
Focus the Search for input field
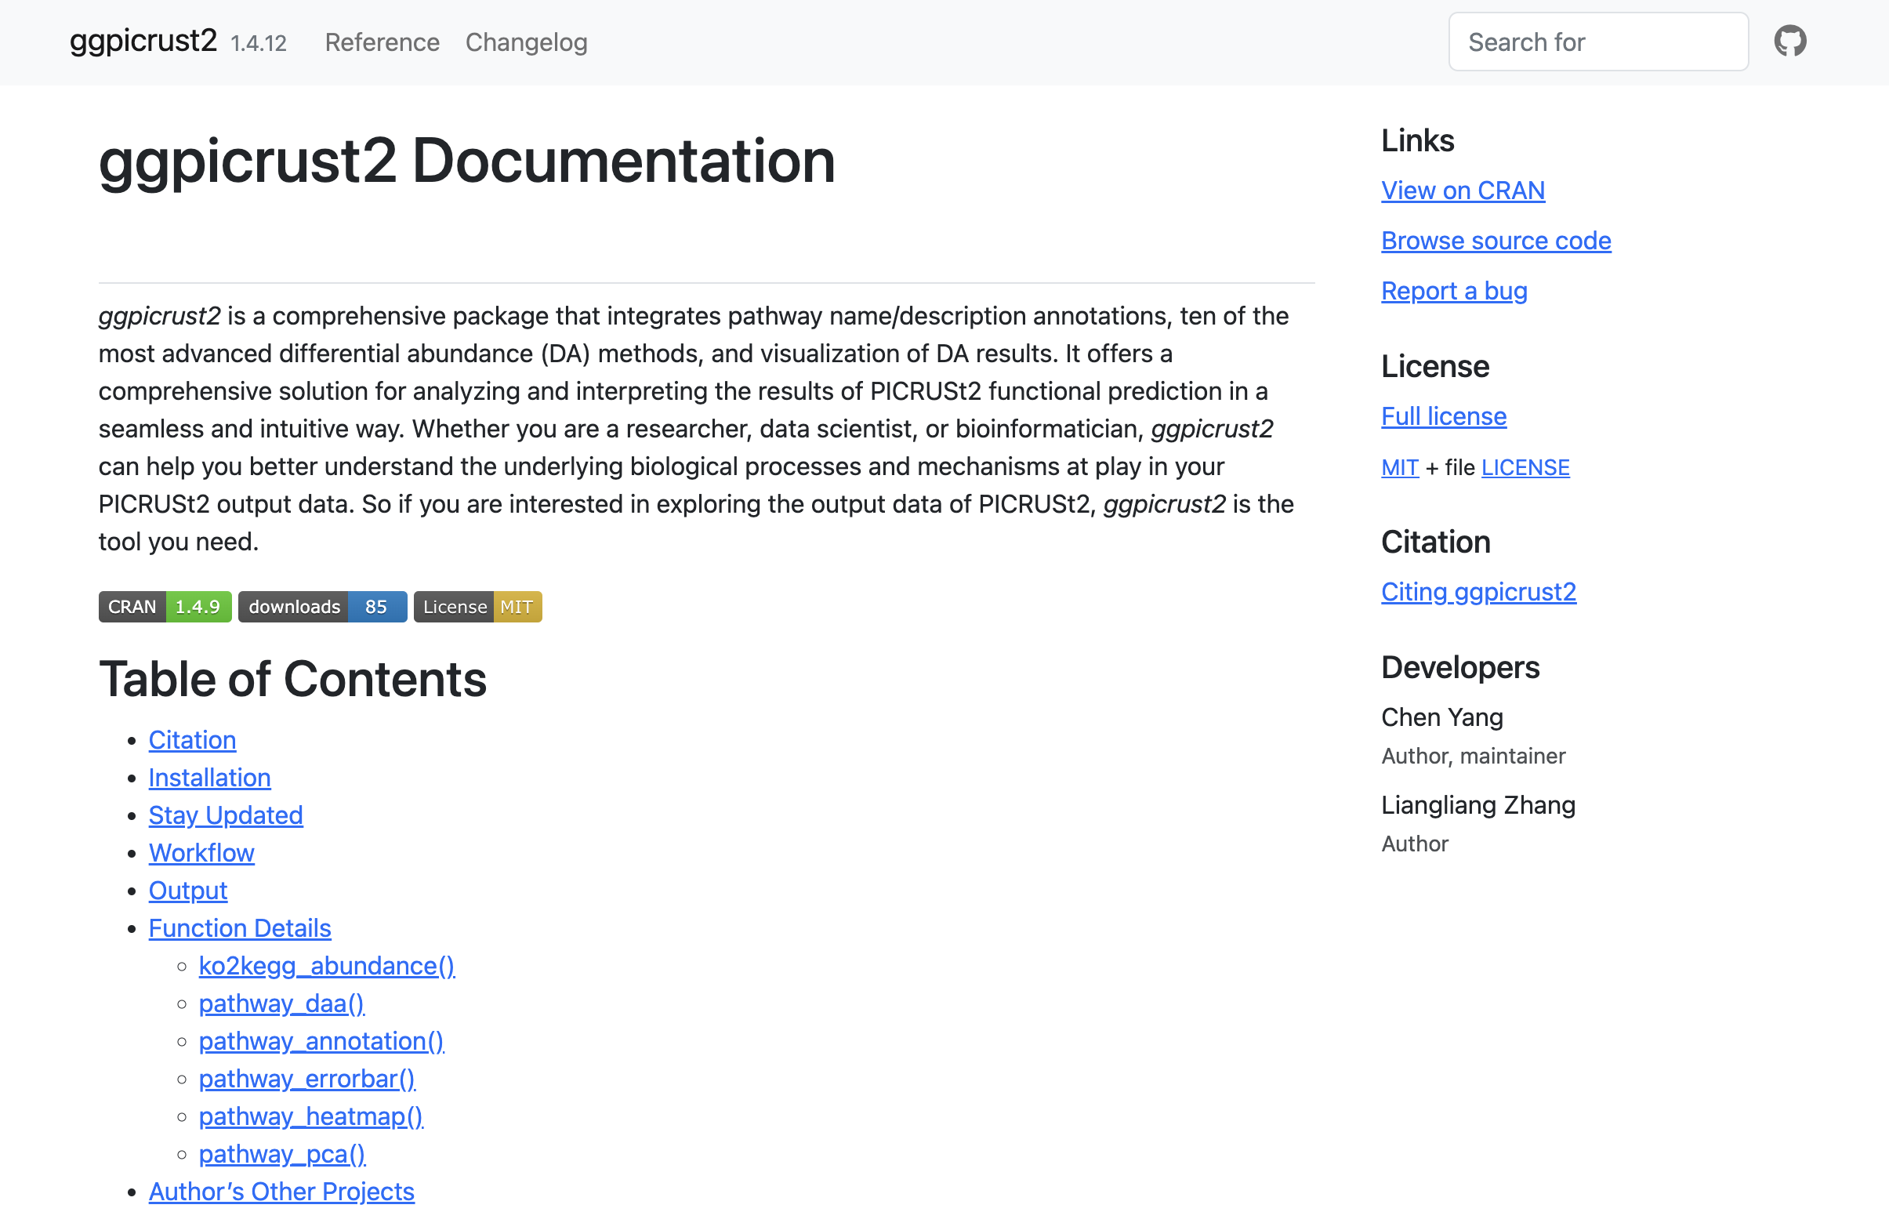pos(1598,42)
